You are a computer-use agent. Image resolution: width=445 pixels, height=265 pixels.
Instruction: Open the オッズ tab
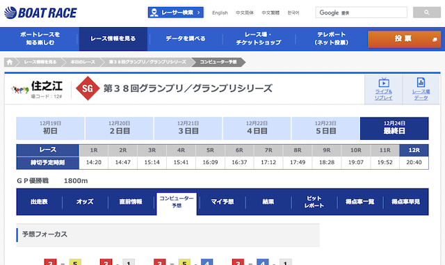pyautogui.click(x=85, y=202)
